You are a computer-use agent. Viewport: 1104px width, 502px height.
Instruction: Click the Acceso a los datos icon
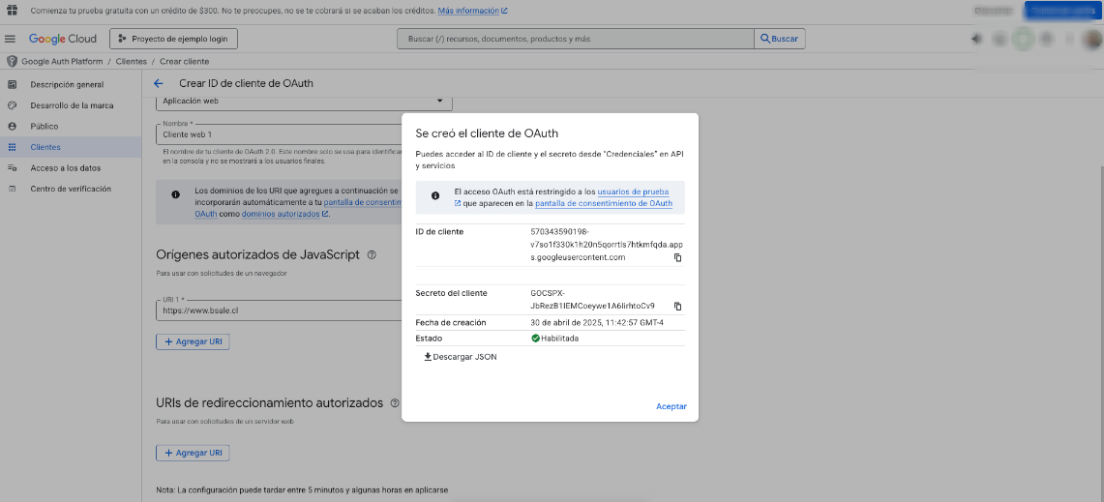tap(12, 168)
